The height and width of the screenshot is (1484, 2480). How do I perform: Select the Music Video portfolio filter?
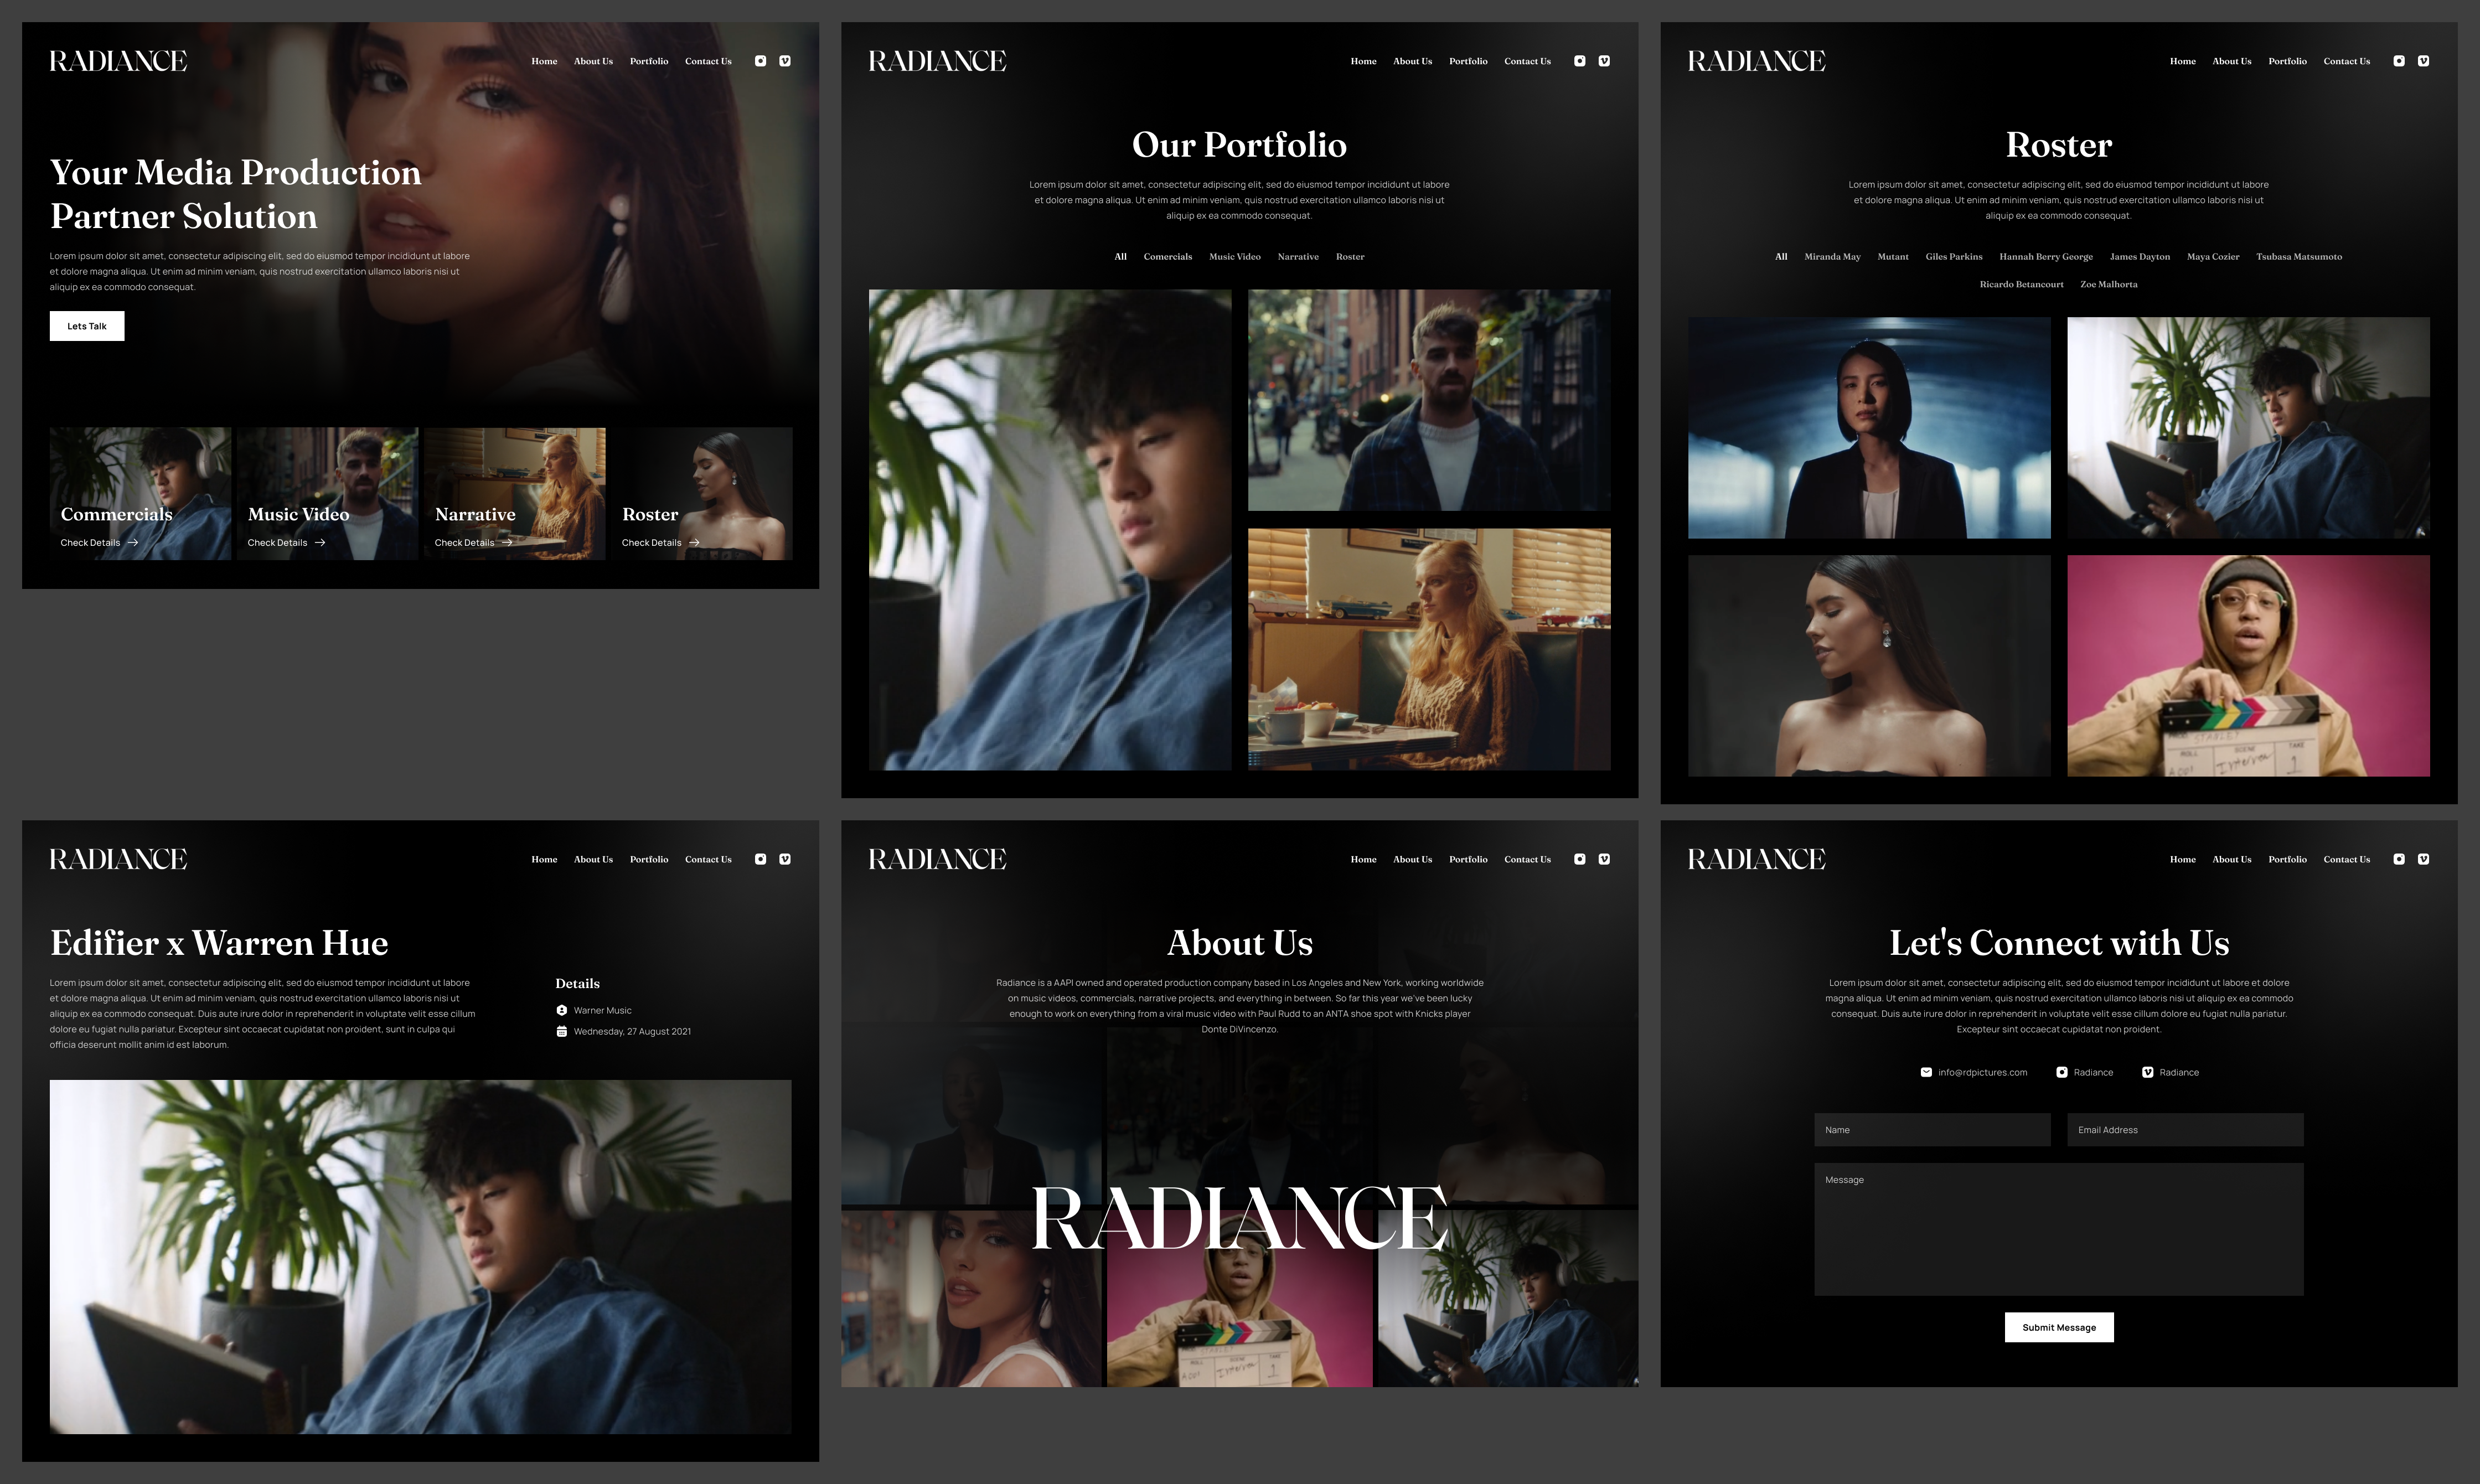[x=1234, y=256]
